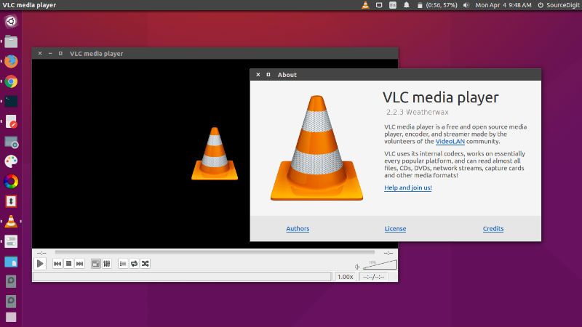
Task: Follow the 'Help and join us!' link
Action: point(408,187)
